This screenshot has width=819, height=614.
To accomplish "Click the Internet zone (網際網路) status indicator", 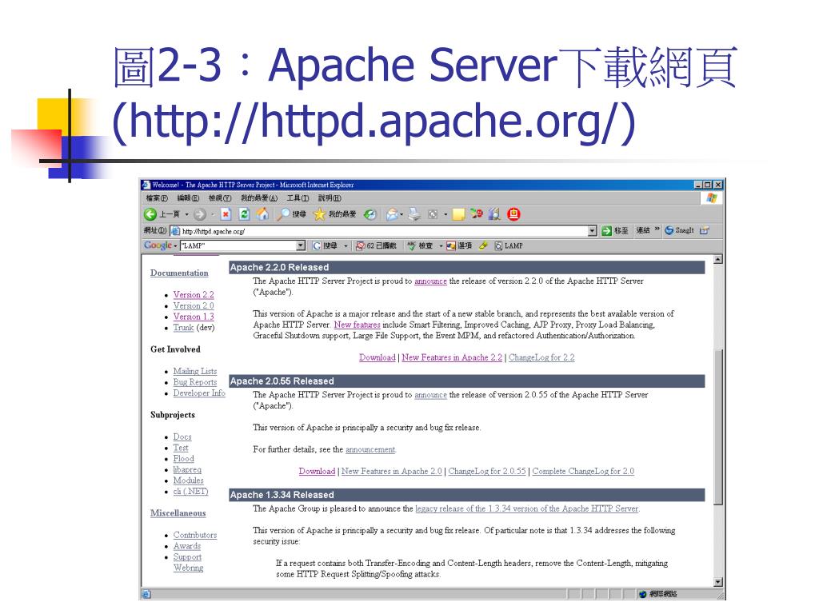I will pyautogui.click(x=658, y=594).
